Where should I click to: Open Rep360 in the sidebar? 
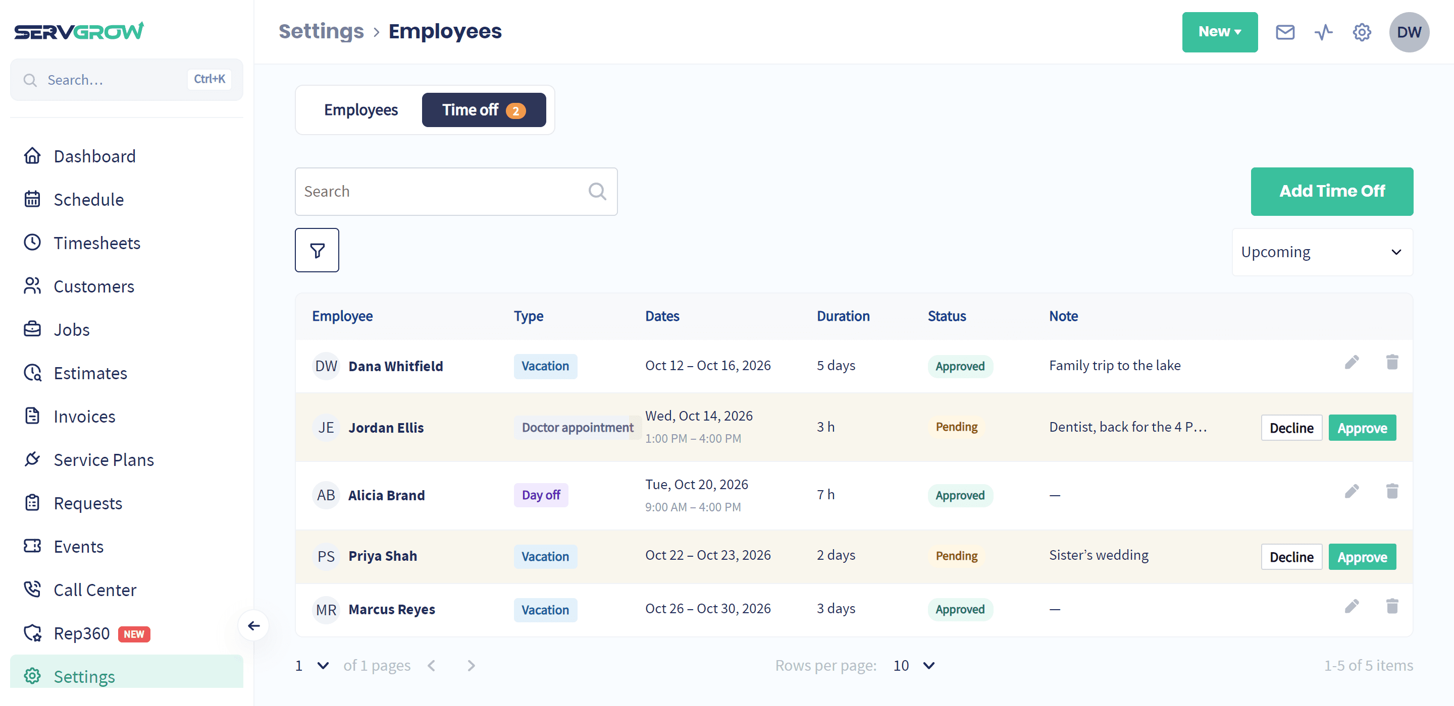[x=126, y=633]
